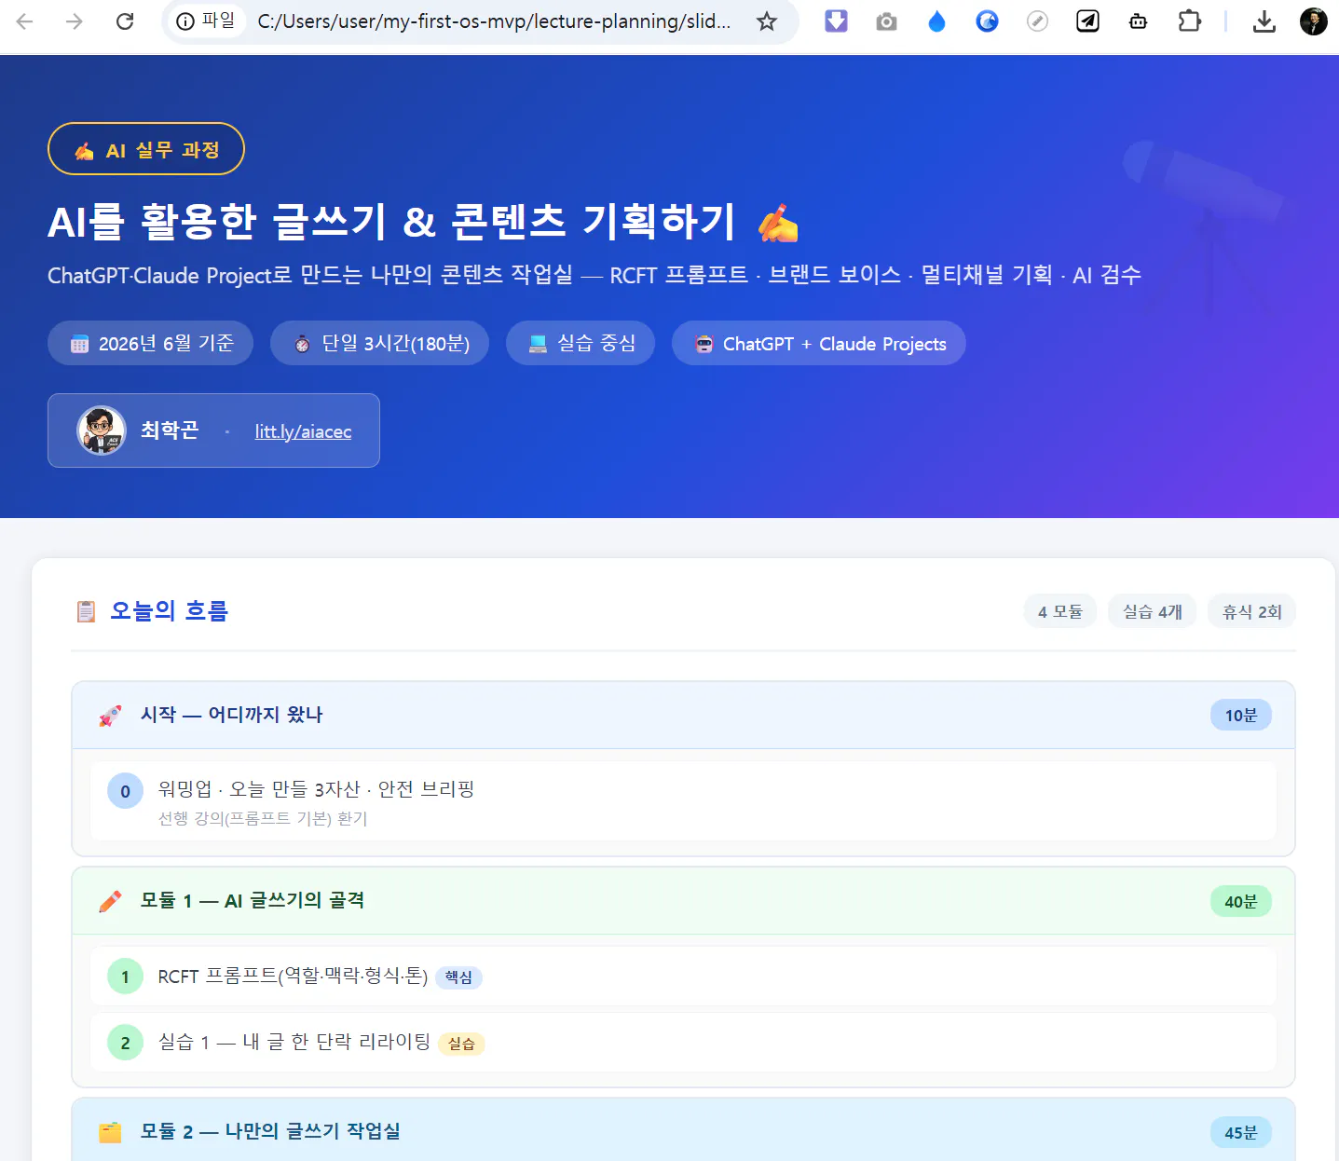Go forward with the browser forward arrow

75,20
